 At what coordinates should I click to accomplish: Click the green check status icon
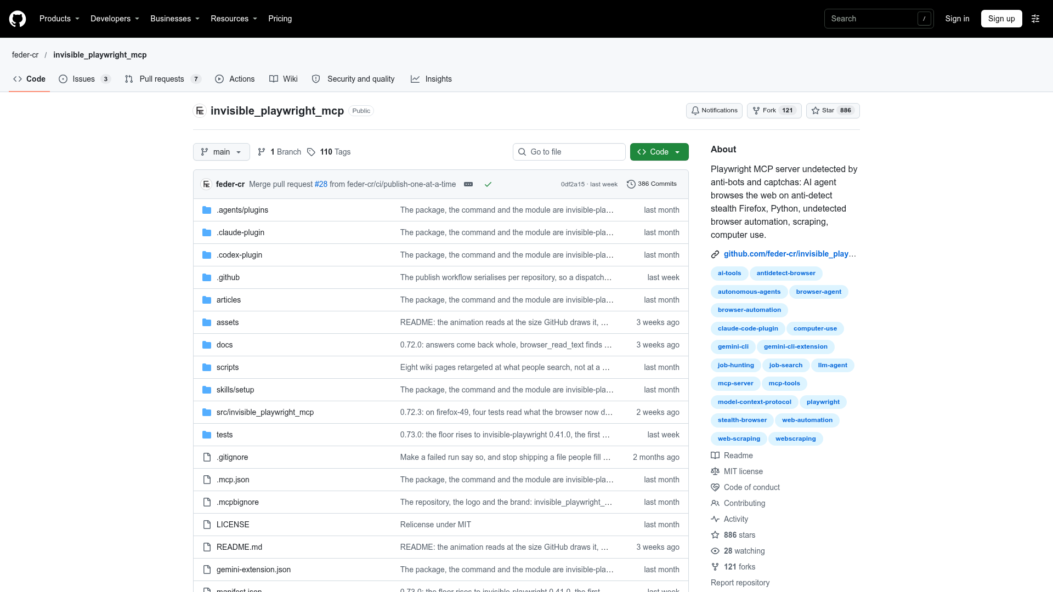488,184
